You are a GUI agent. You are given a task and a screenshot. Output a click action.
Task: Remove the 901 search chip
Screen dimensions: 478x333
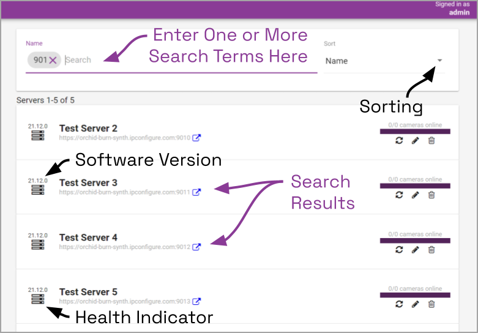click(53, 60)
